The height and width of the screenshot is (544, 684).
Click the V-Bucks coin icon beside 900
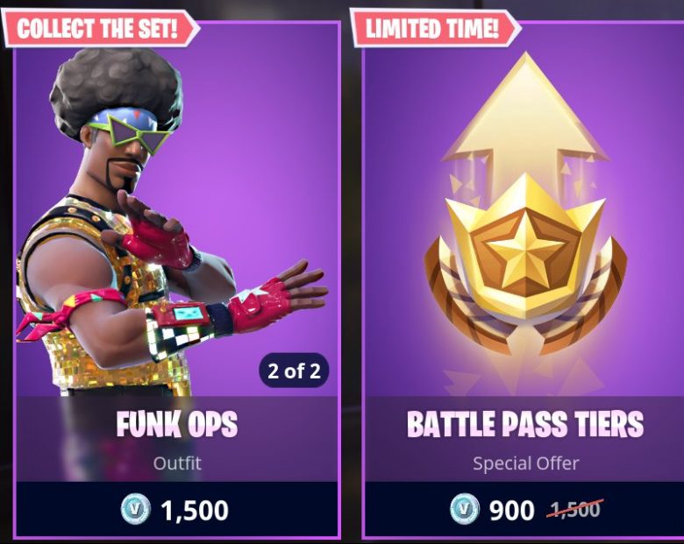pos(465,509)
